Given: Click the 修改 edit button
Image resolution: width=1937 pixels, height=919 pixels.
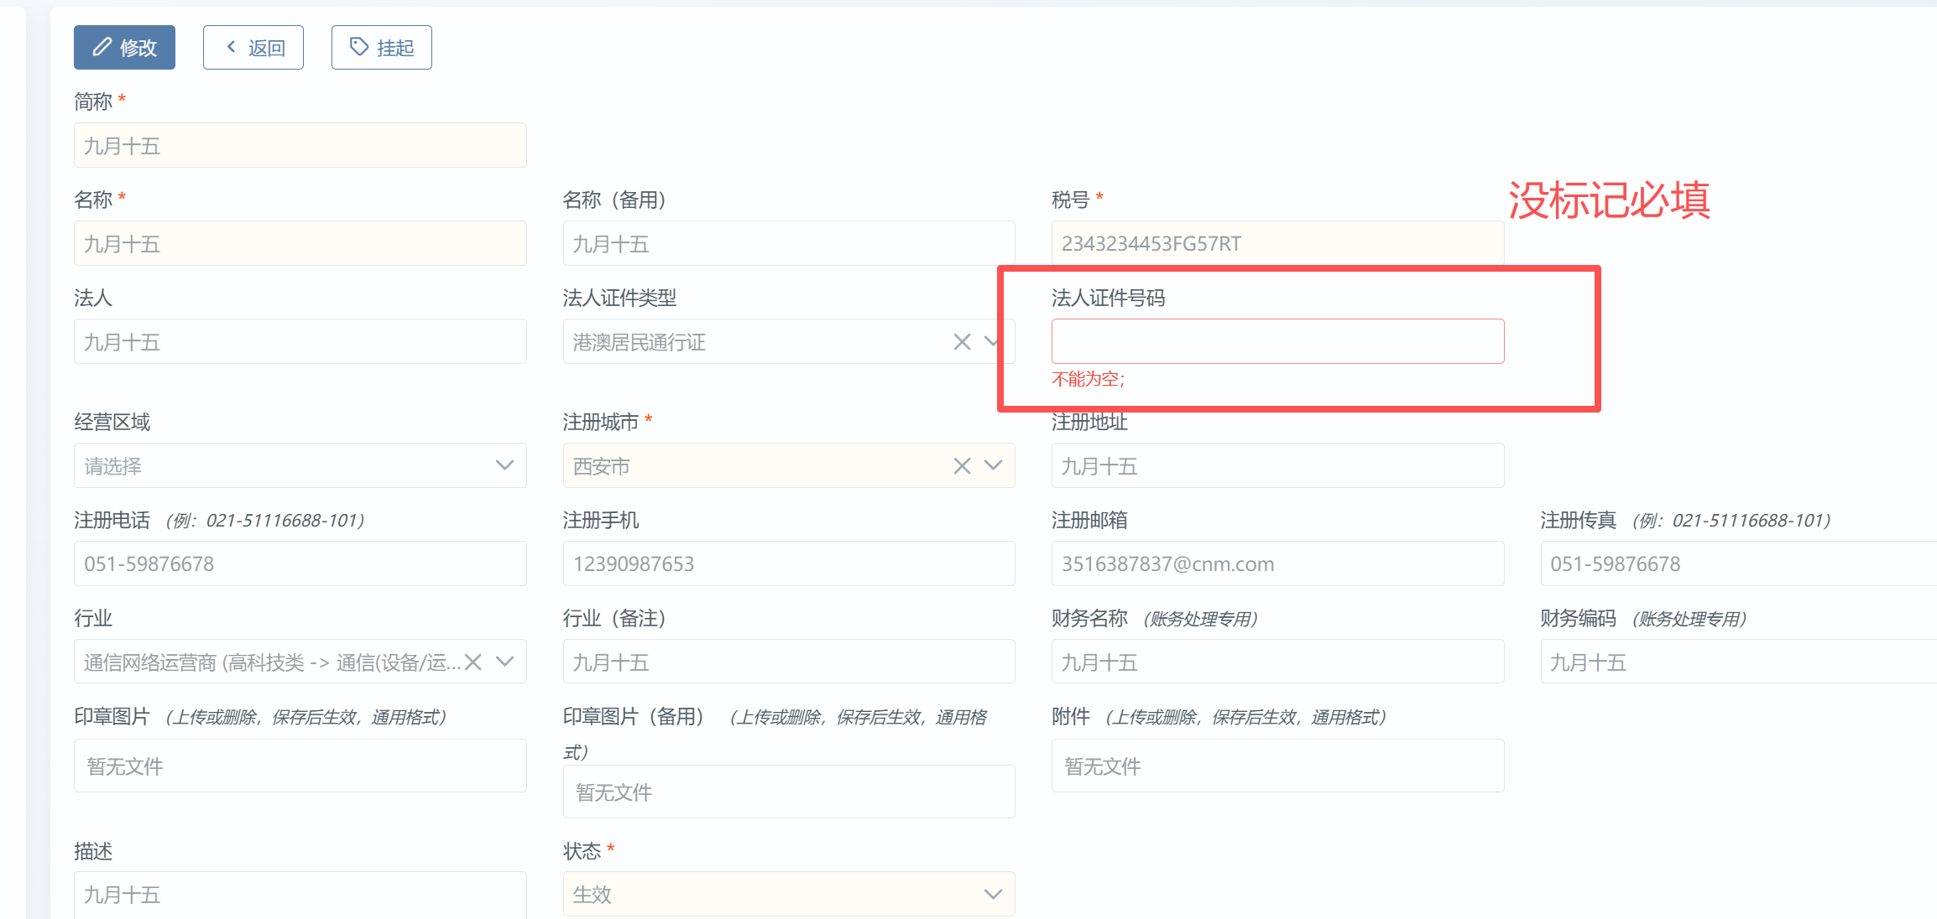Looking at the screenshot, I should click(124, 47).
